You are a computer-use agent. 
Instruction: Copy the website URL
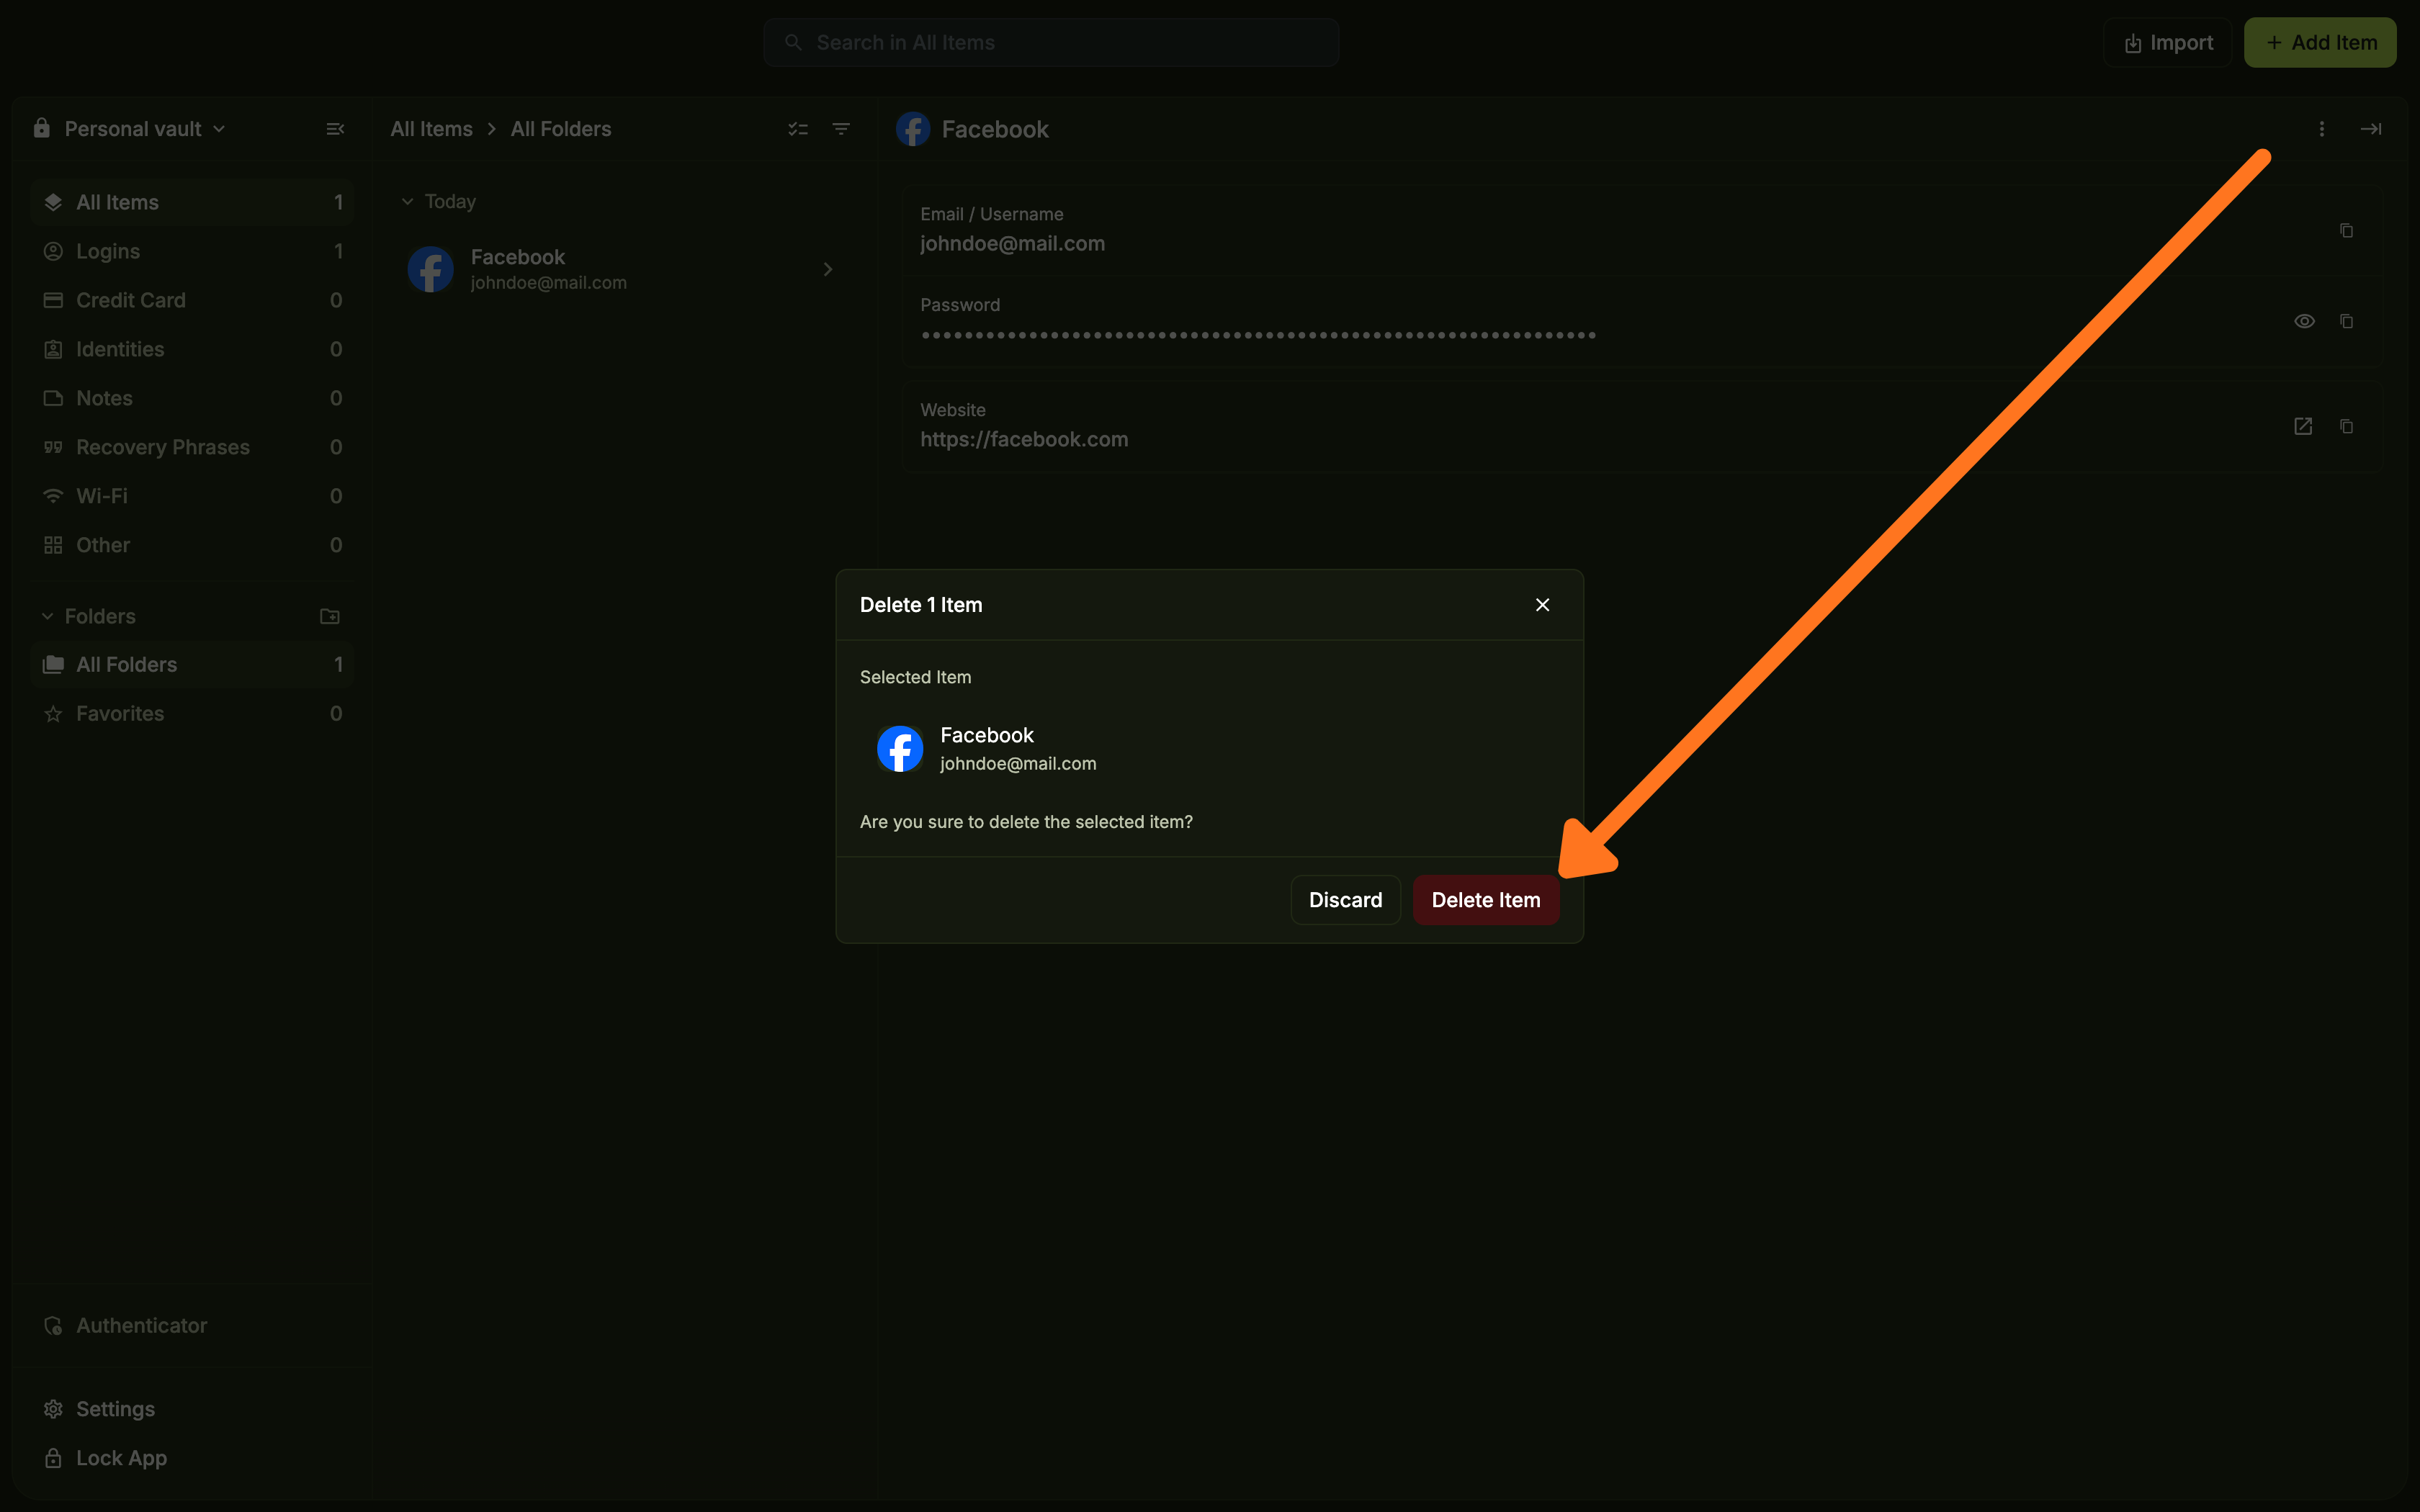(x=2346, y=426)
